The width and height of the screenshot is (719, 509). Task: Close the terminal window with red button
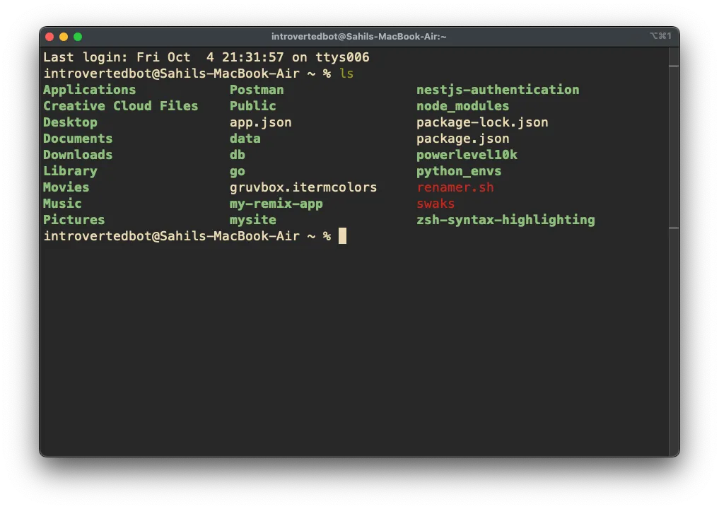49,37
